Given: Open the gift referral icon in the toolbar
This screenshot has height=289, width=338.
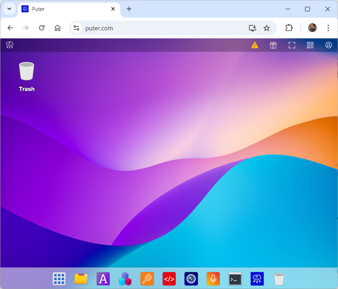Looking at the screenshot, I should point(273,45).
